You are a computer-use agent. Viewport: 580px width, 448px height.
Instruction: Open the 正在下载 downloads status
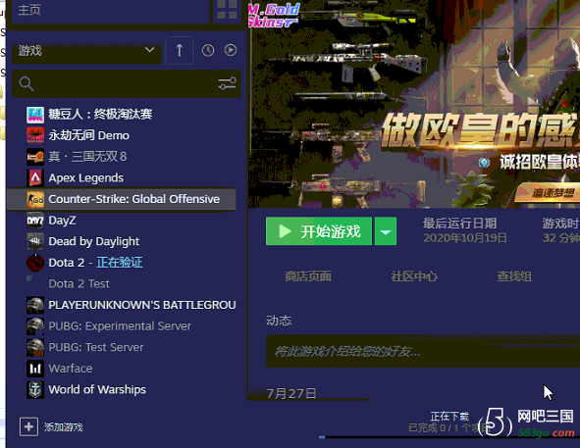[x=449, y=417]
